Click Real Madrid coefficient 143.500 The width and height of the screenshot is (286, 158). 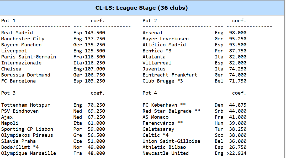95,32
